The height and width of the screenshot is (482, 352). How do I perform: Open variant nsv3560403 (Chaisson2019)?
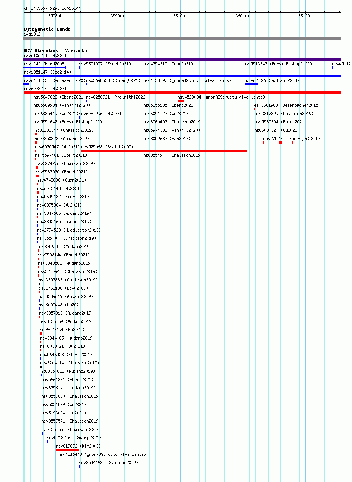[173, 122]
